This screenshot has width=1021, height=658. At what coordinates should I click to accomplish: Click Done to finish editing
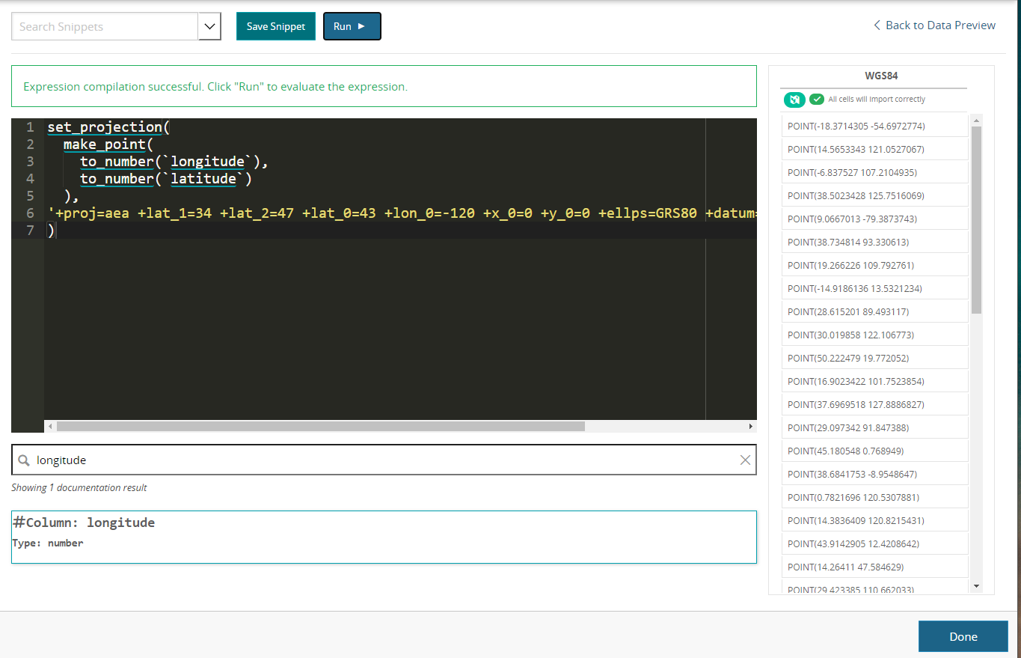click(963, 636)
